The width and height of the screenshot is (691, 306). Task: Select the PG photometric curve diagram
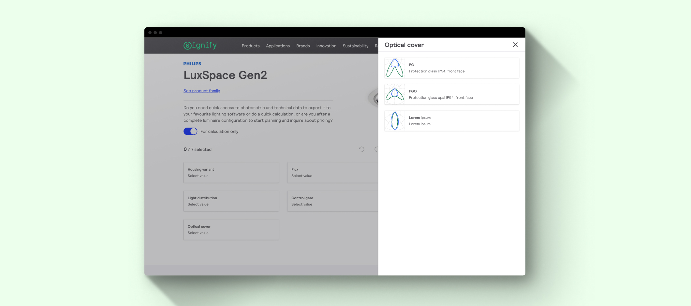click(394, 68)
